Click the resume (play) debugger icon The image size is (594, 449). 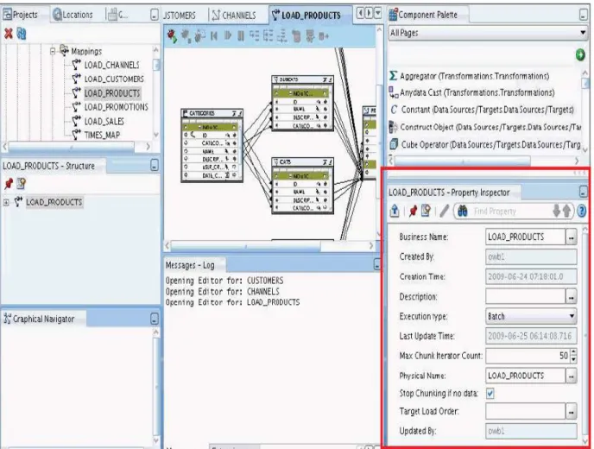228,36
